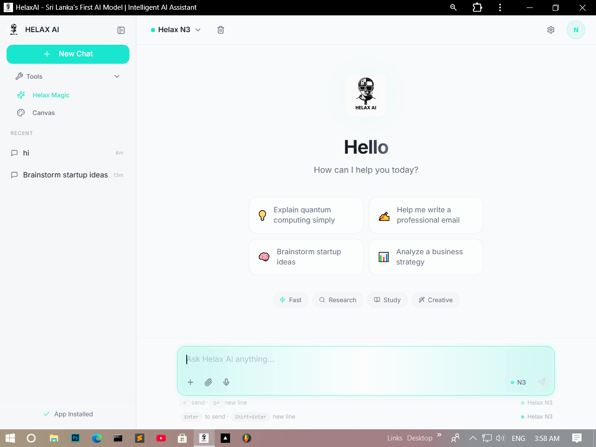Choose the Brainstorm startup ideas suggestion card
Screen dimensions: 596x447
click(x=306, y=257)
